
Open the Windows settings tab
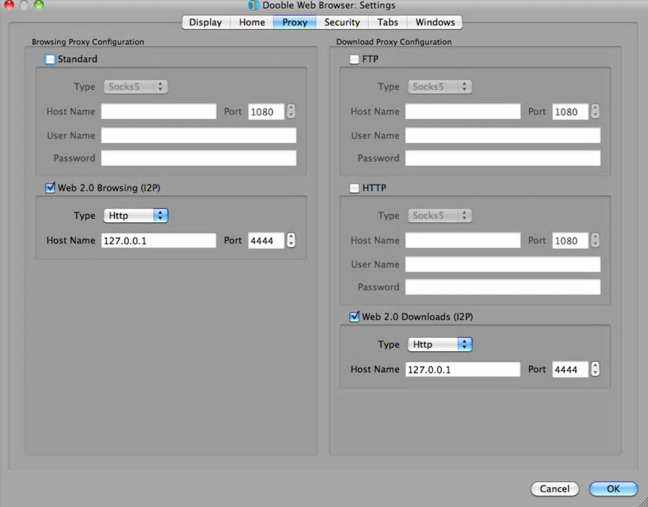pos(435,22)
